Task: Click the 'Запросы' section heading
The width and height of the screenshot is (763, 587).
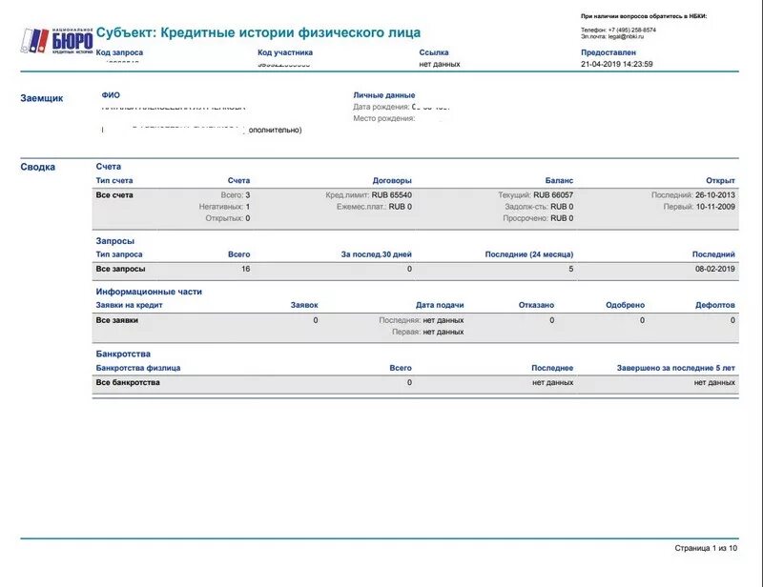Action: 114,241
